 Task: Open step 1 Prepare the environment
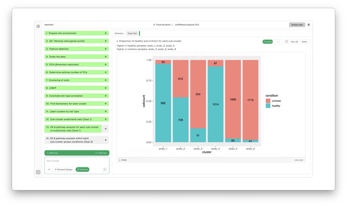pos(77,33)
